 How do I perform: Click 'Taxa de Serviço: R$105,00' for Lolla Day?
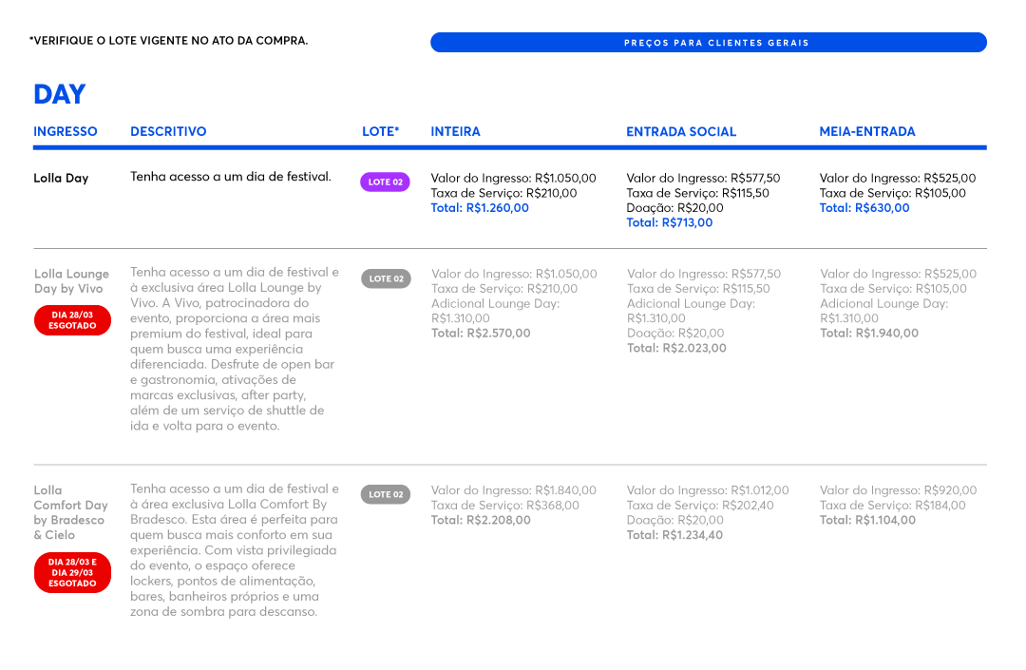pyautogui.click(x=892, y=193)
